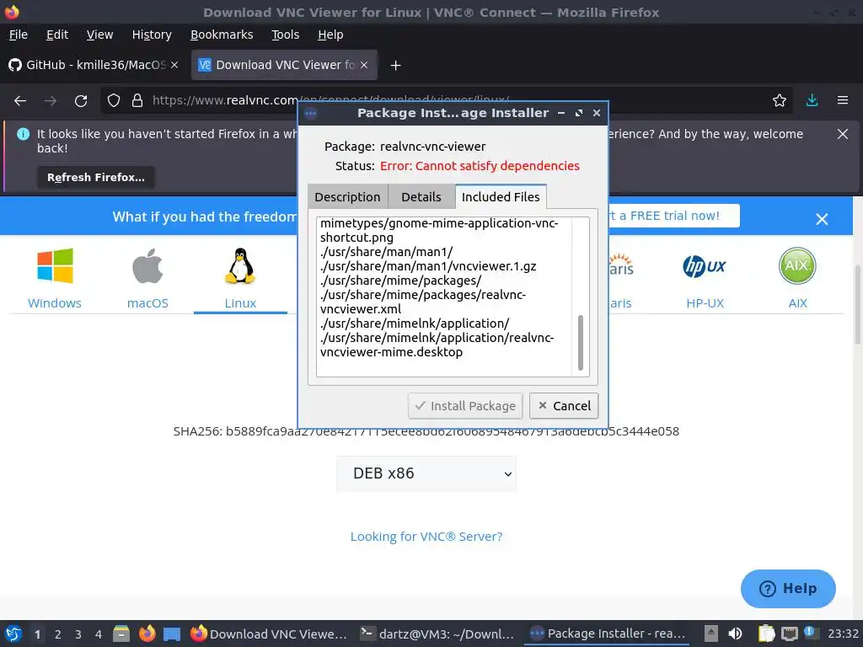Select the Windows platform logo
Image resolution: width=863 pixels, height=647 pixels.
click(x=55, y=265)
